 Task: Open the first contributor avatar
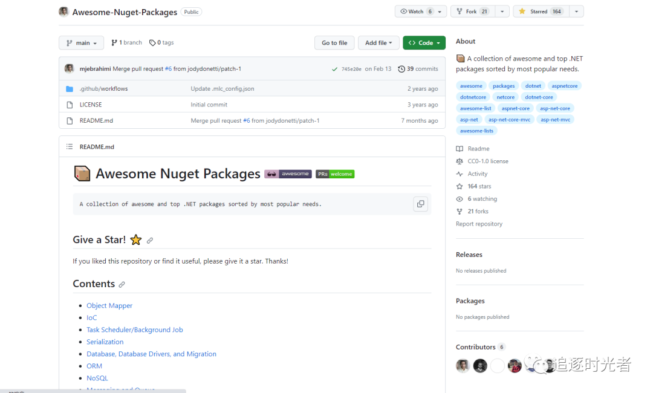click(463, 366)
